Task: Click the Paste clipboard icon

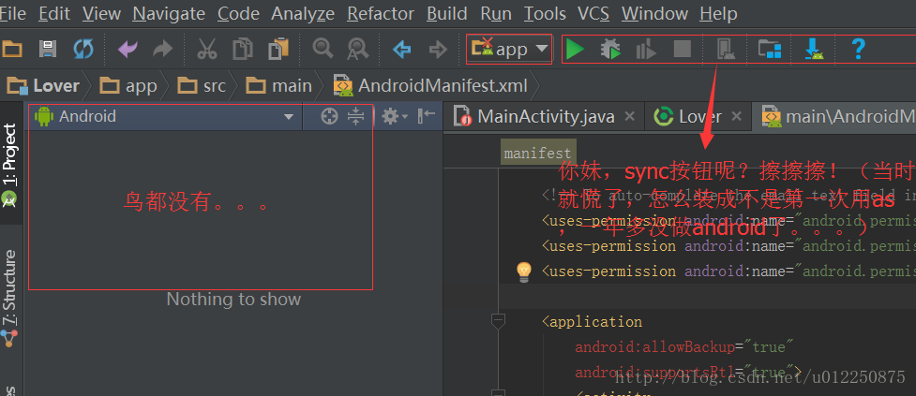Action: 278,50
